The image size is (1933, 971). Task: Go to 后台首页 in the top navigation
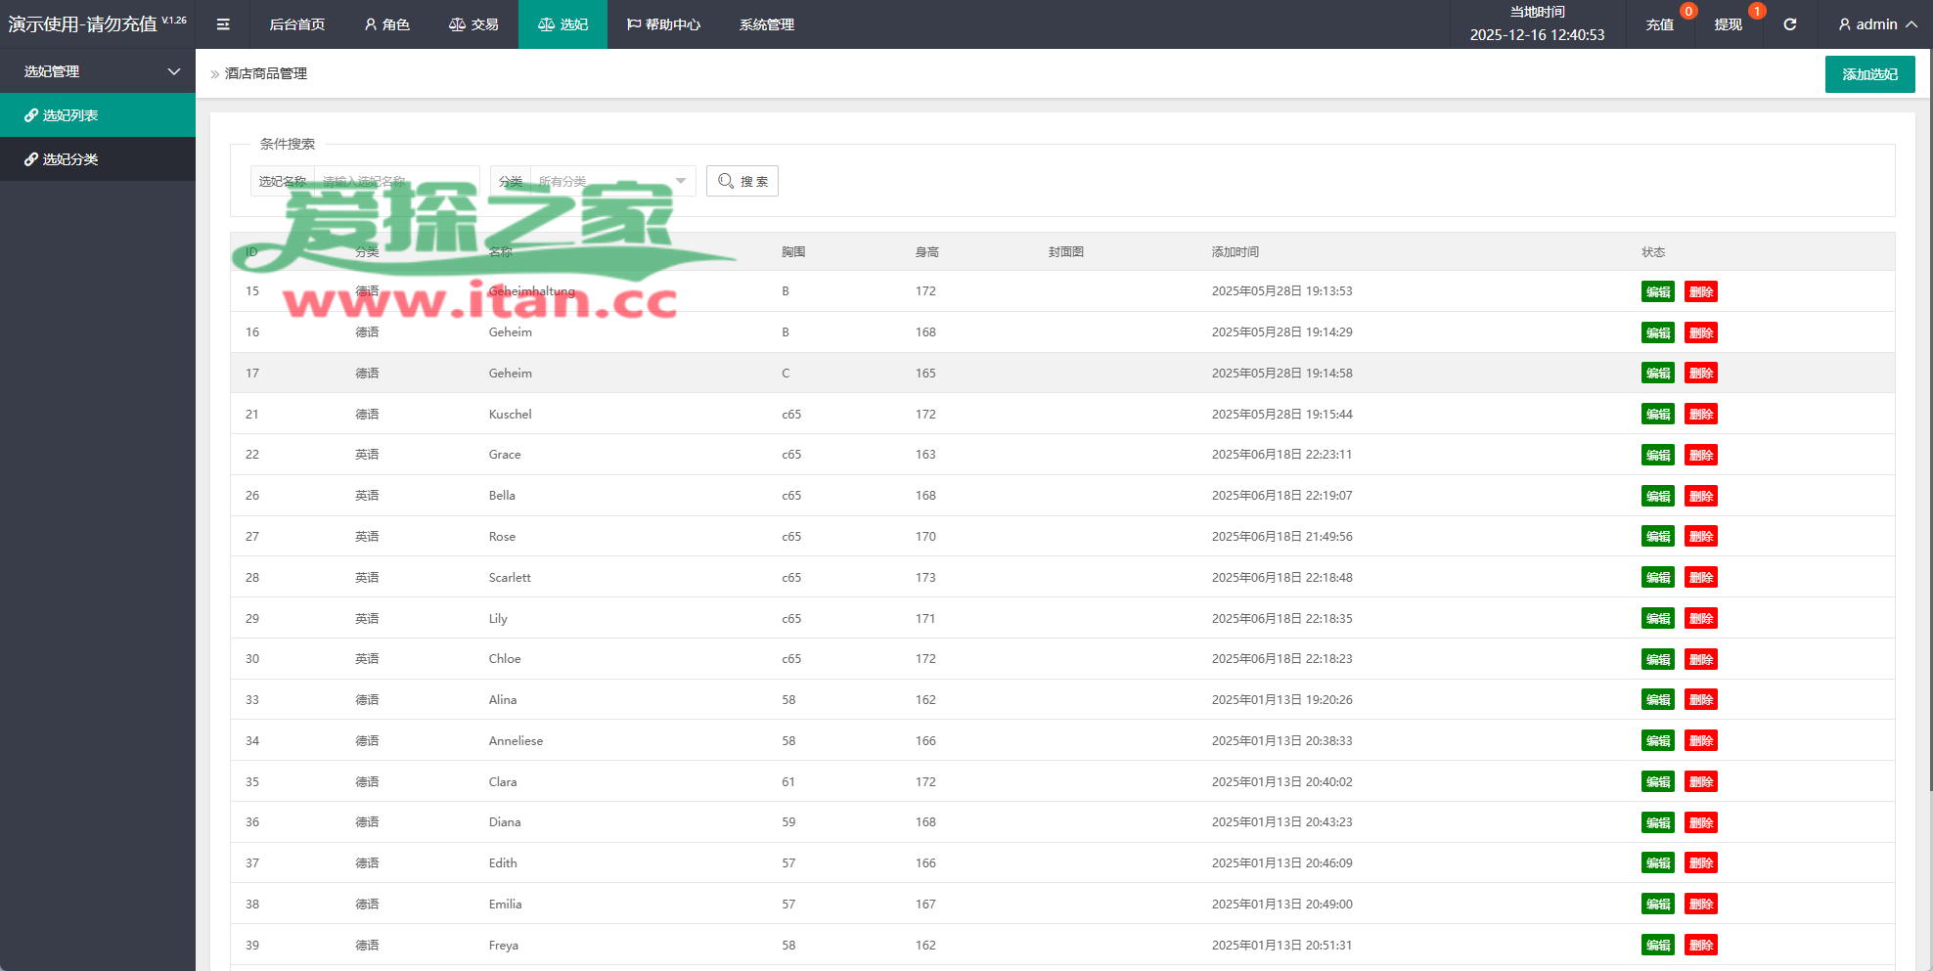[296, 24]
